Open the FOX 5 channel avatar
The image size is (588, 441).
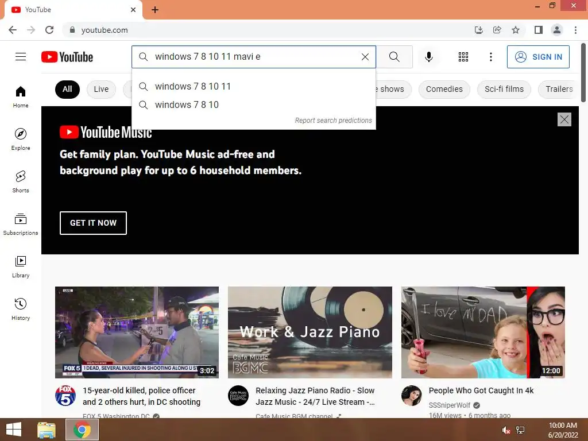(x=65, y=396)
